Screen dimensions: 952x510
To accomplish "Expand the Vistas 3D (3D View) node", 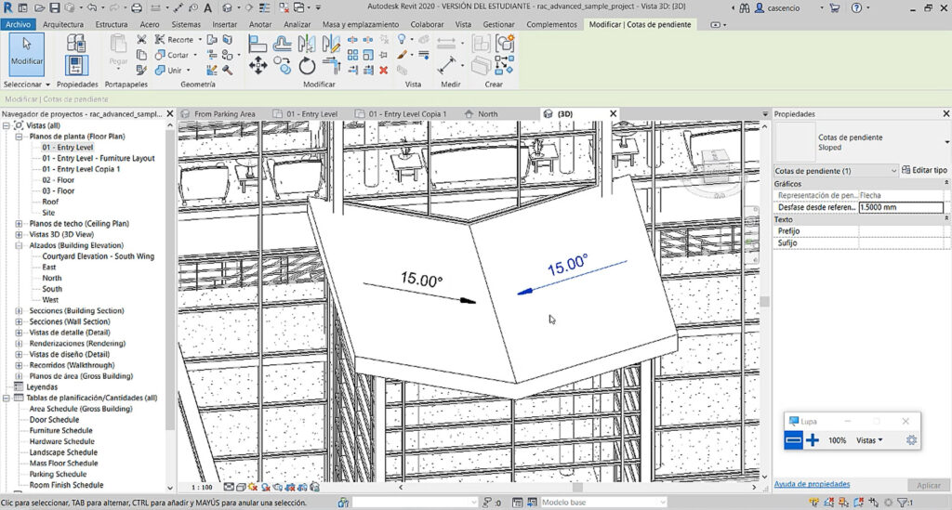I will pyautogui.click(x=20, y=235).
